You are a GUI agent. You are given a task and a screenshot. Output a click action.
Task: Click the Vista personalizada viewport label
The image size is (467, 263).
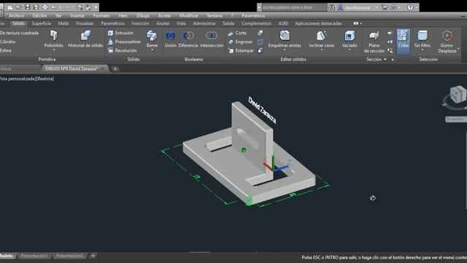[18, 79]
